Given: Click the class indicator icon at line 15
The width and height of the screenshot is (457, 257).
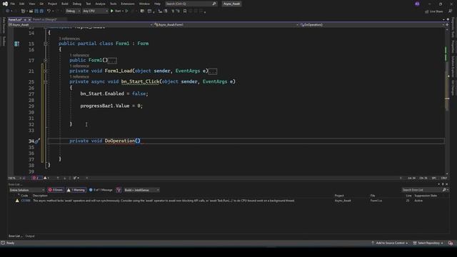Looking at the screenshot, I should click(x=17, y=44).
